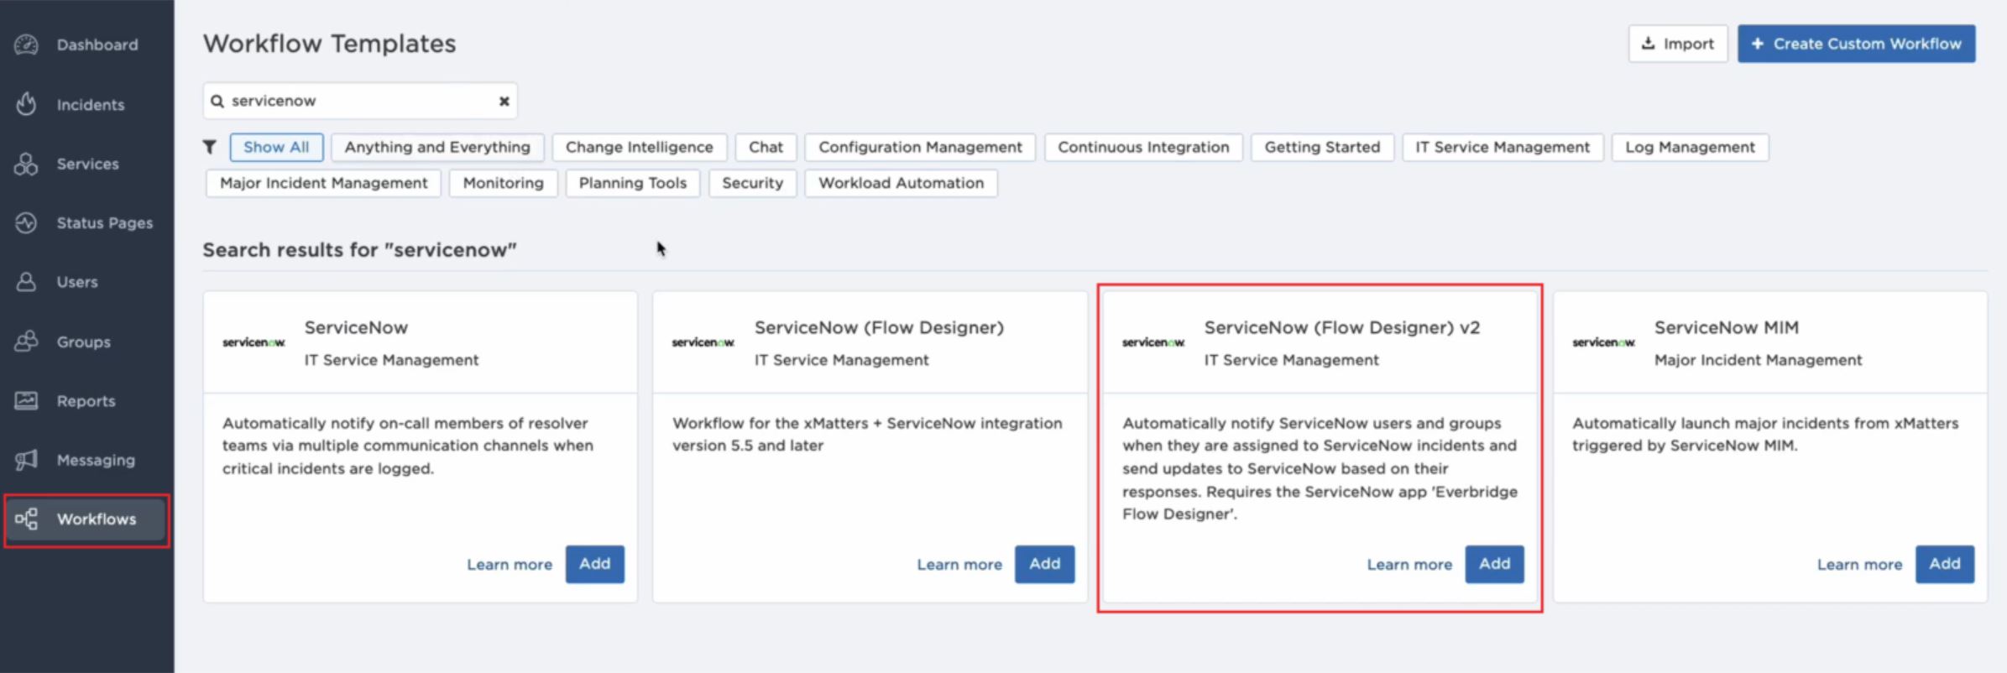This screenshot has height=673, width=2007.
Task: Click the Status Pages pulse icon
Action: (x=26, y=223)
